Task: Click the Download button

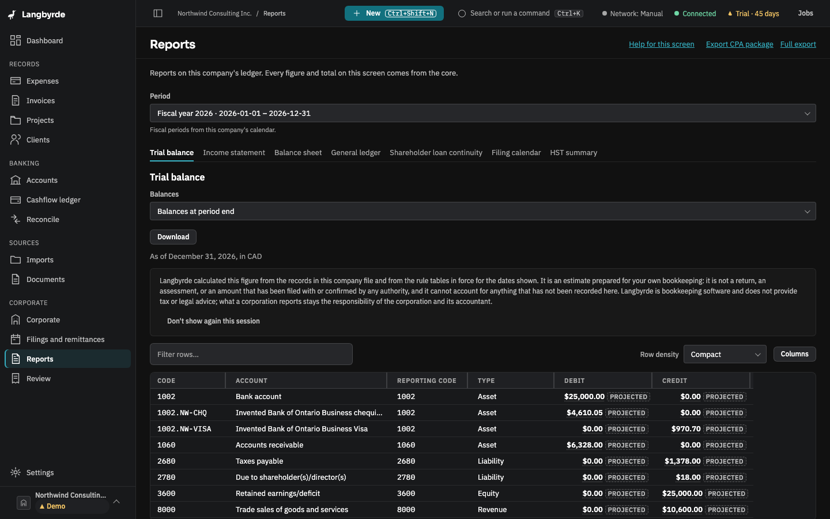Action: (173, 237)
